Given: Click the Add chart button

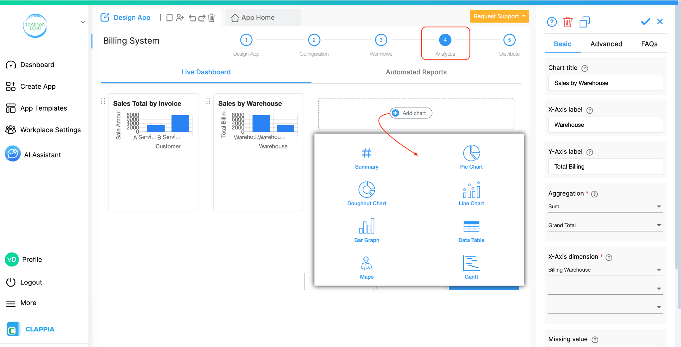Looking at the screenshot, I should pos(411,113).
